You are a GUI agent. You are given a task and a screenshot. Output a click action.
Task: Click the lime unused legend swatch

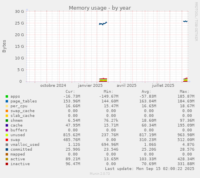(7, 135)
